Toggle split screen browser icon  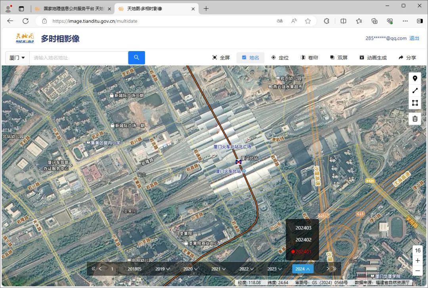coord(343,21)
